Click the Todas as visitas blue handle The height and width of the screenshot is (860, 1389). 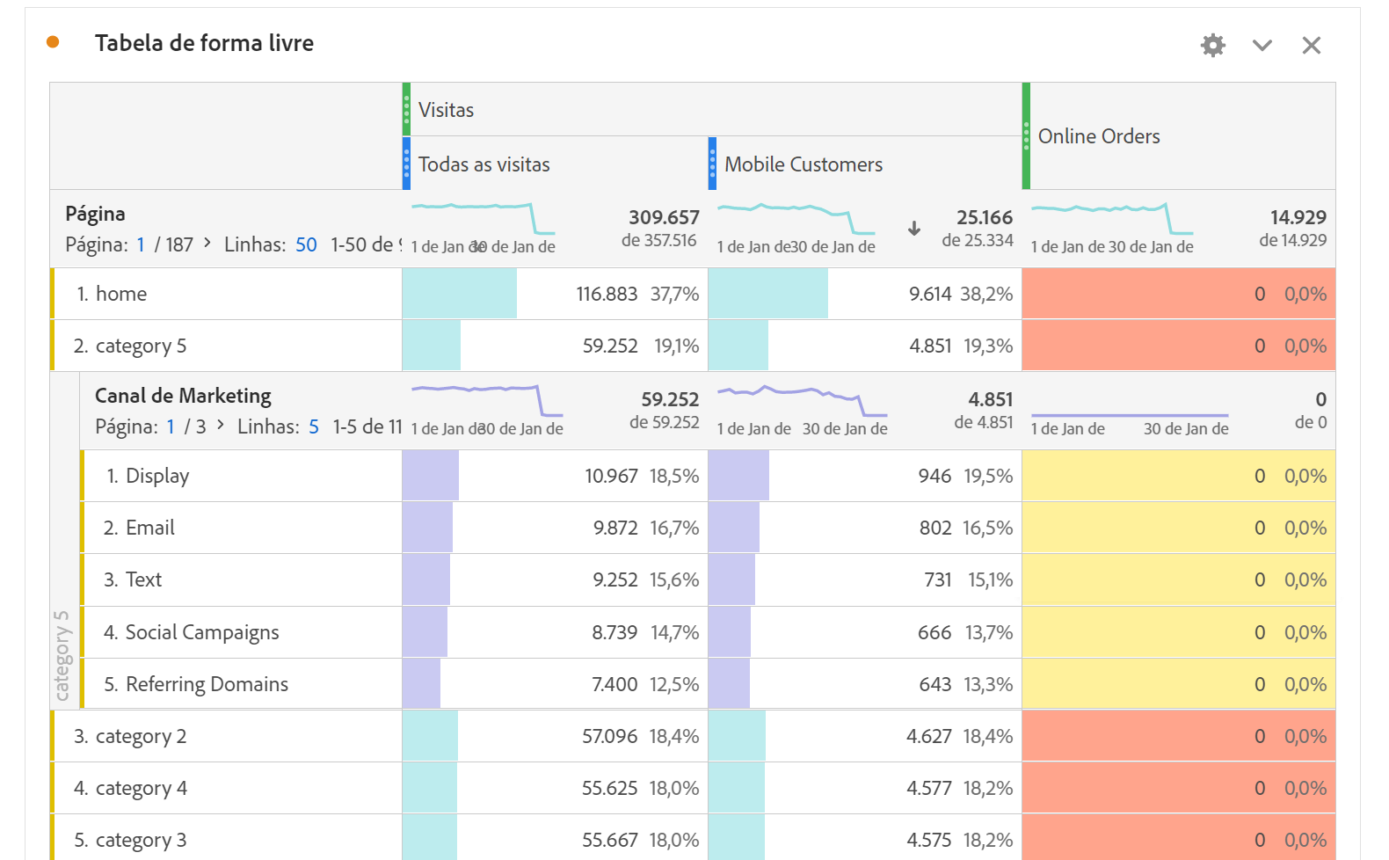pos(406,164)
